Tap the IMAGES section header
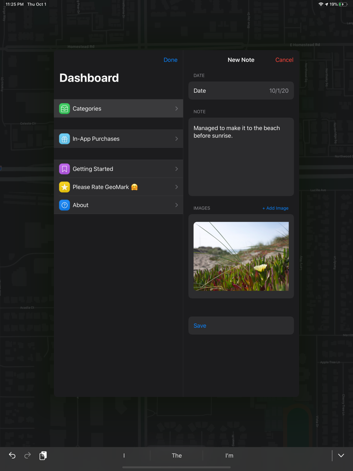The image size is (353, 471). coord(202,208)
